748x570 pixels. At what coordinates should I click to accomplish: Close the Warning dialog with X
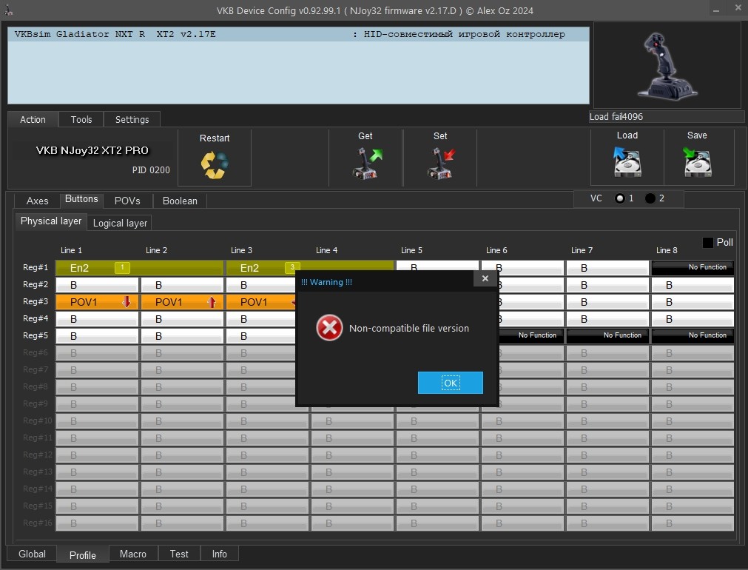(485, 278)
